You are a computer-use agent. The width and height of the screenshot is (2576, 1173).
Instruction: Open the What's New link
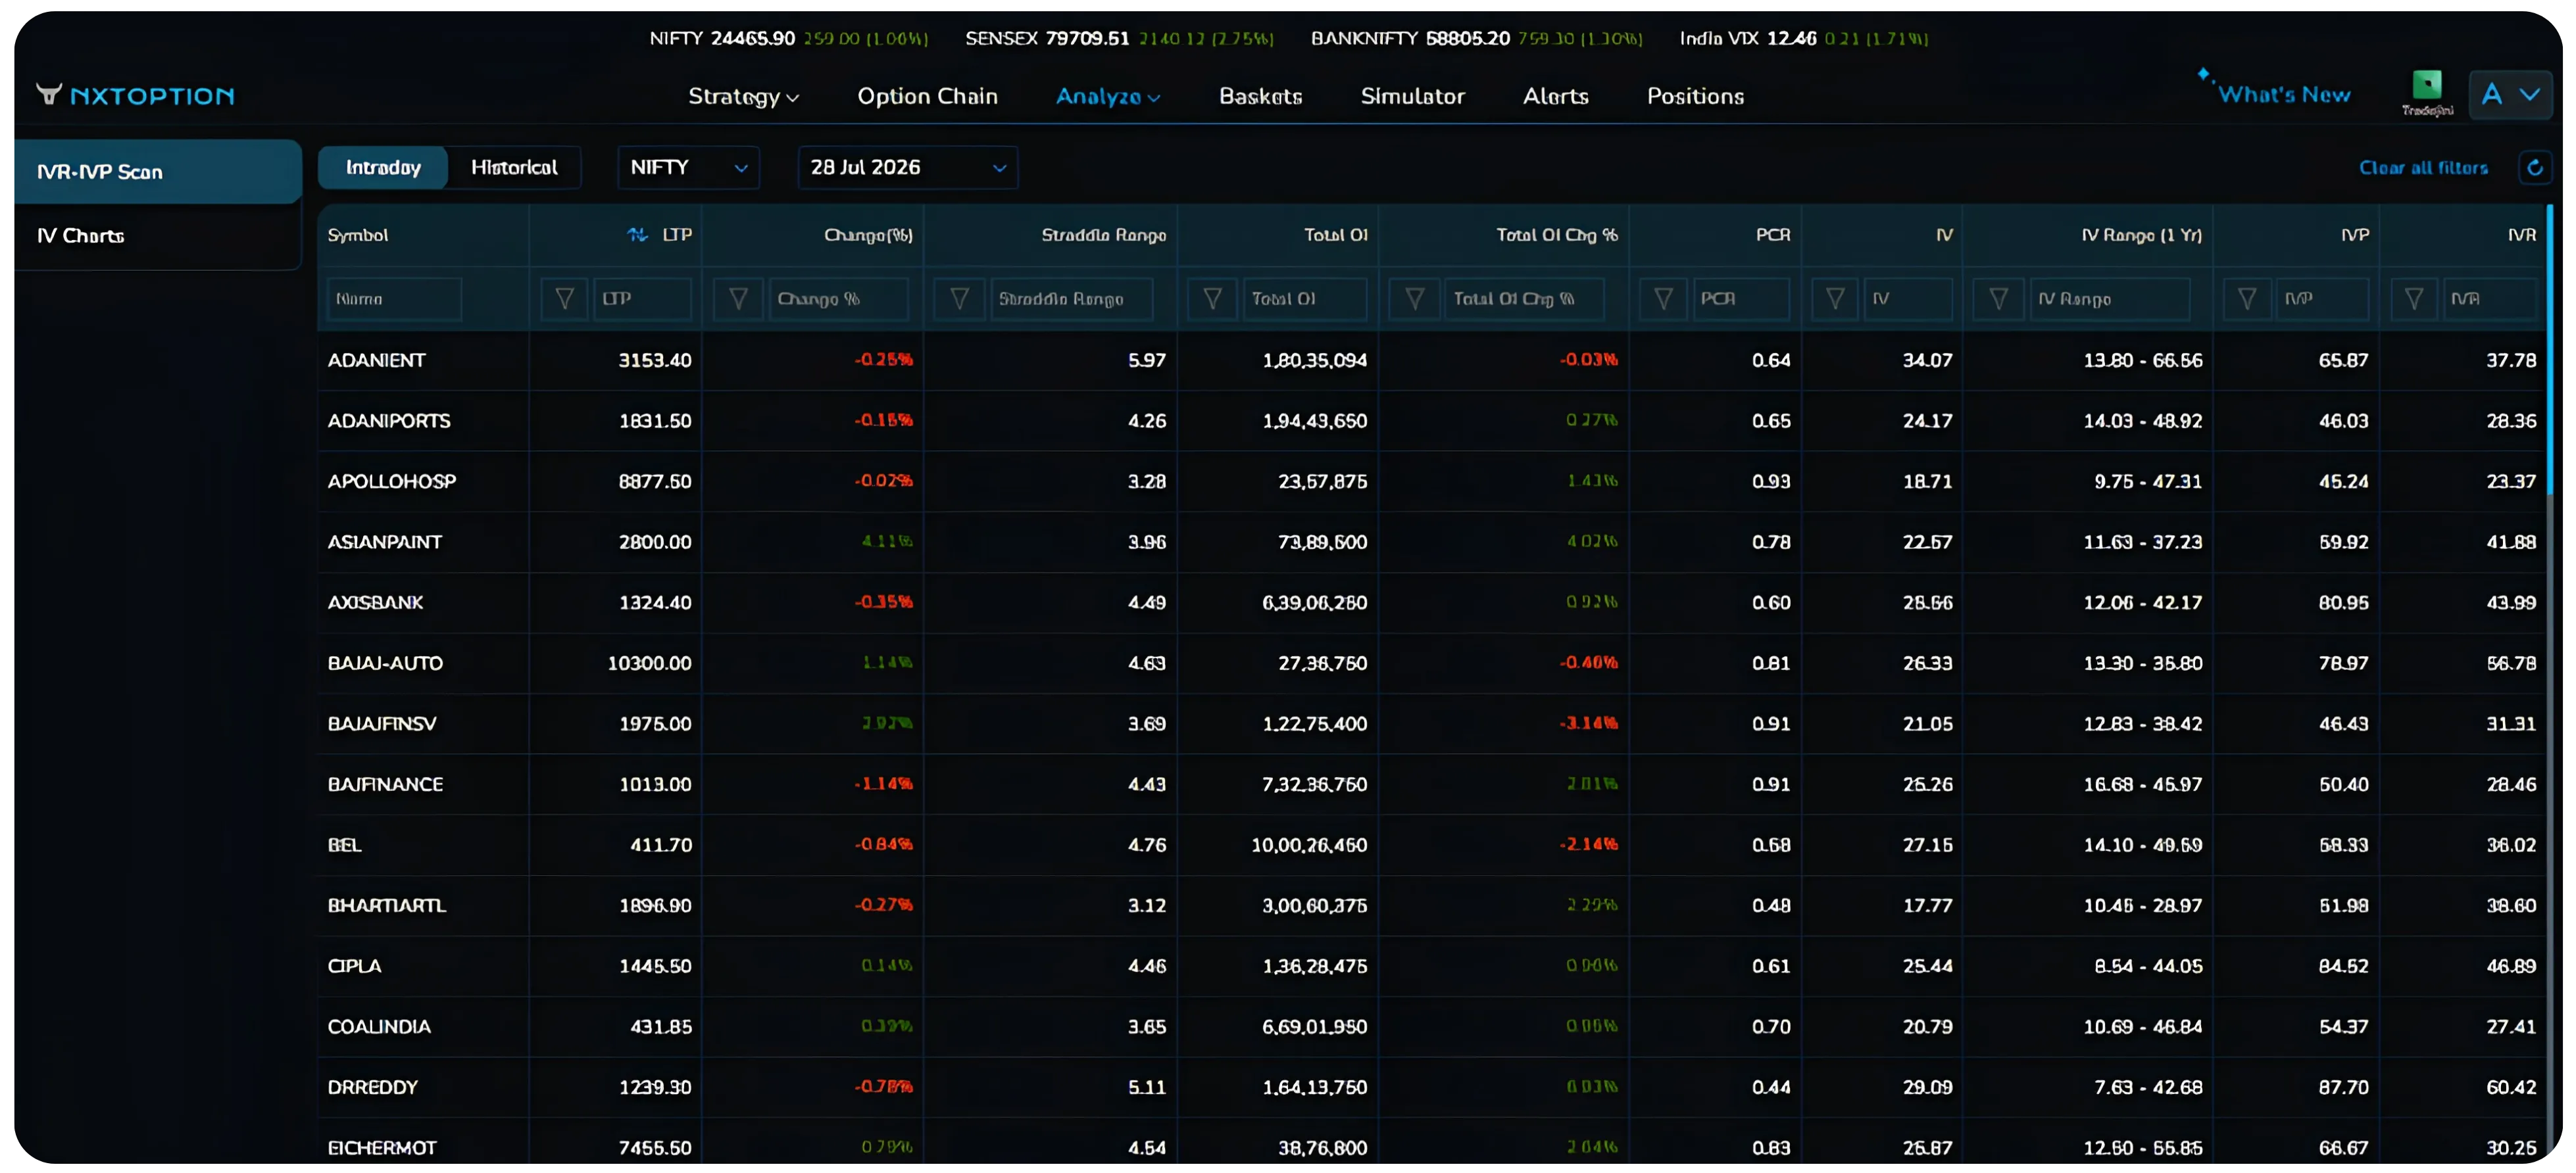pyautogui.click(x=2284, y=95)
